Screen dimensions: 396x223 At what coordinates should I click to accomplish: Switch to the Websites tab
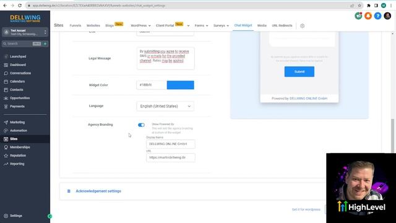pos(93,25)
